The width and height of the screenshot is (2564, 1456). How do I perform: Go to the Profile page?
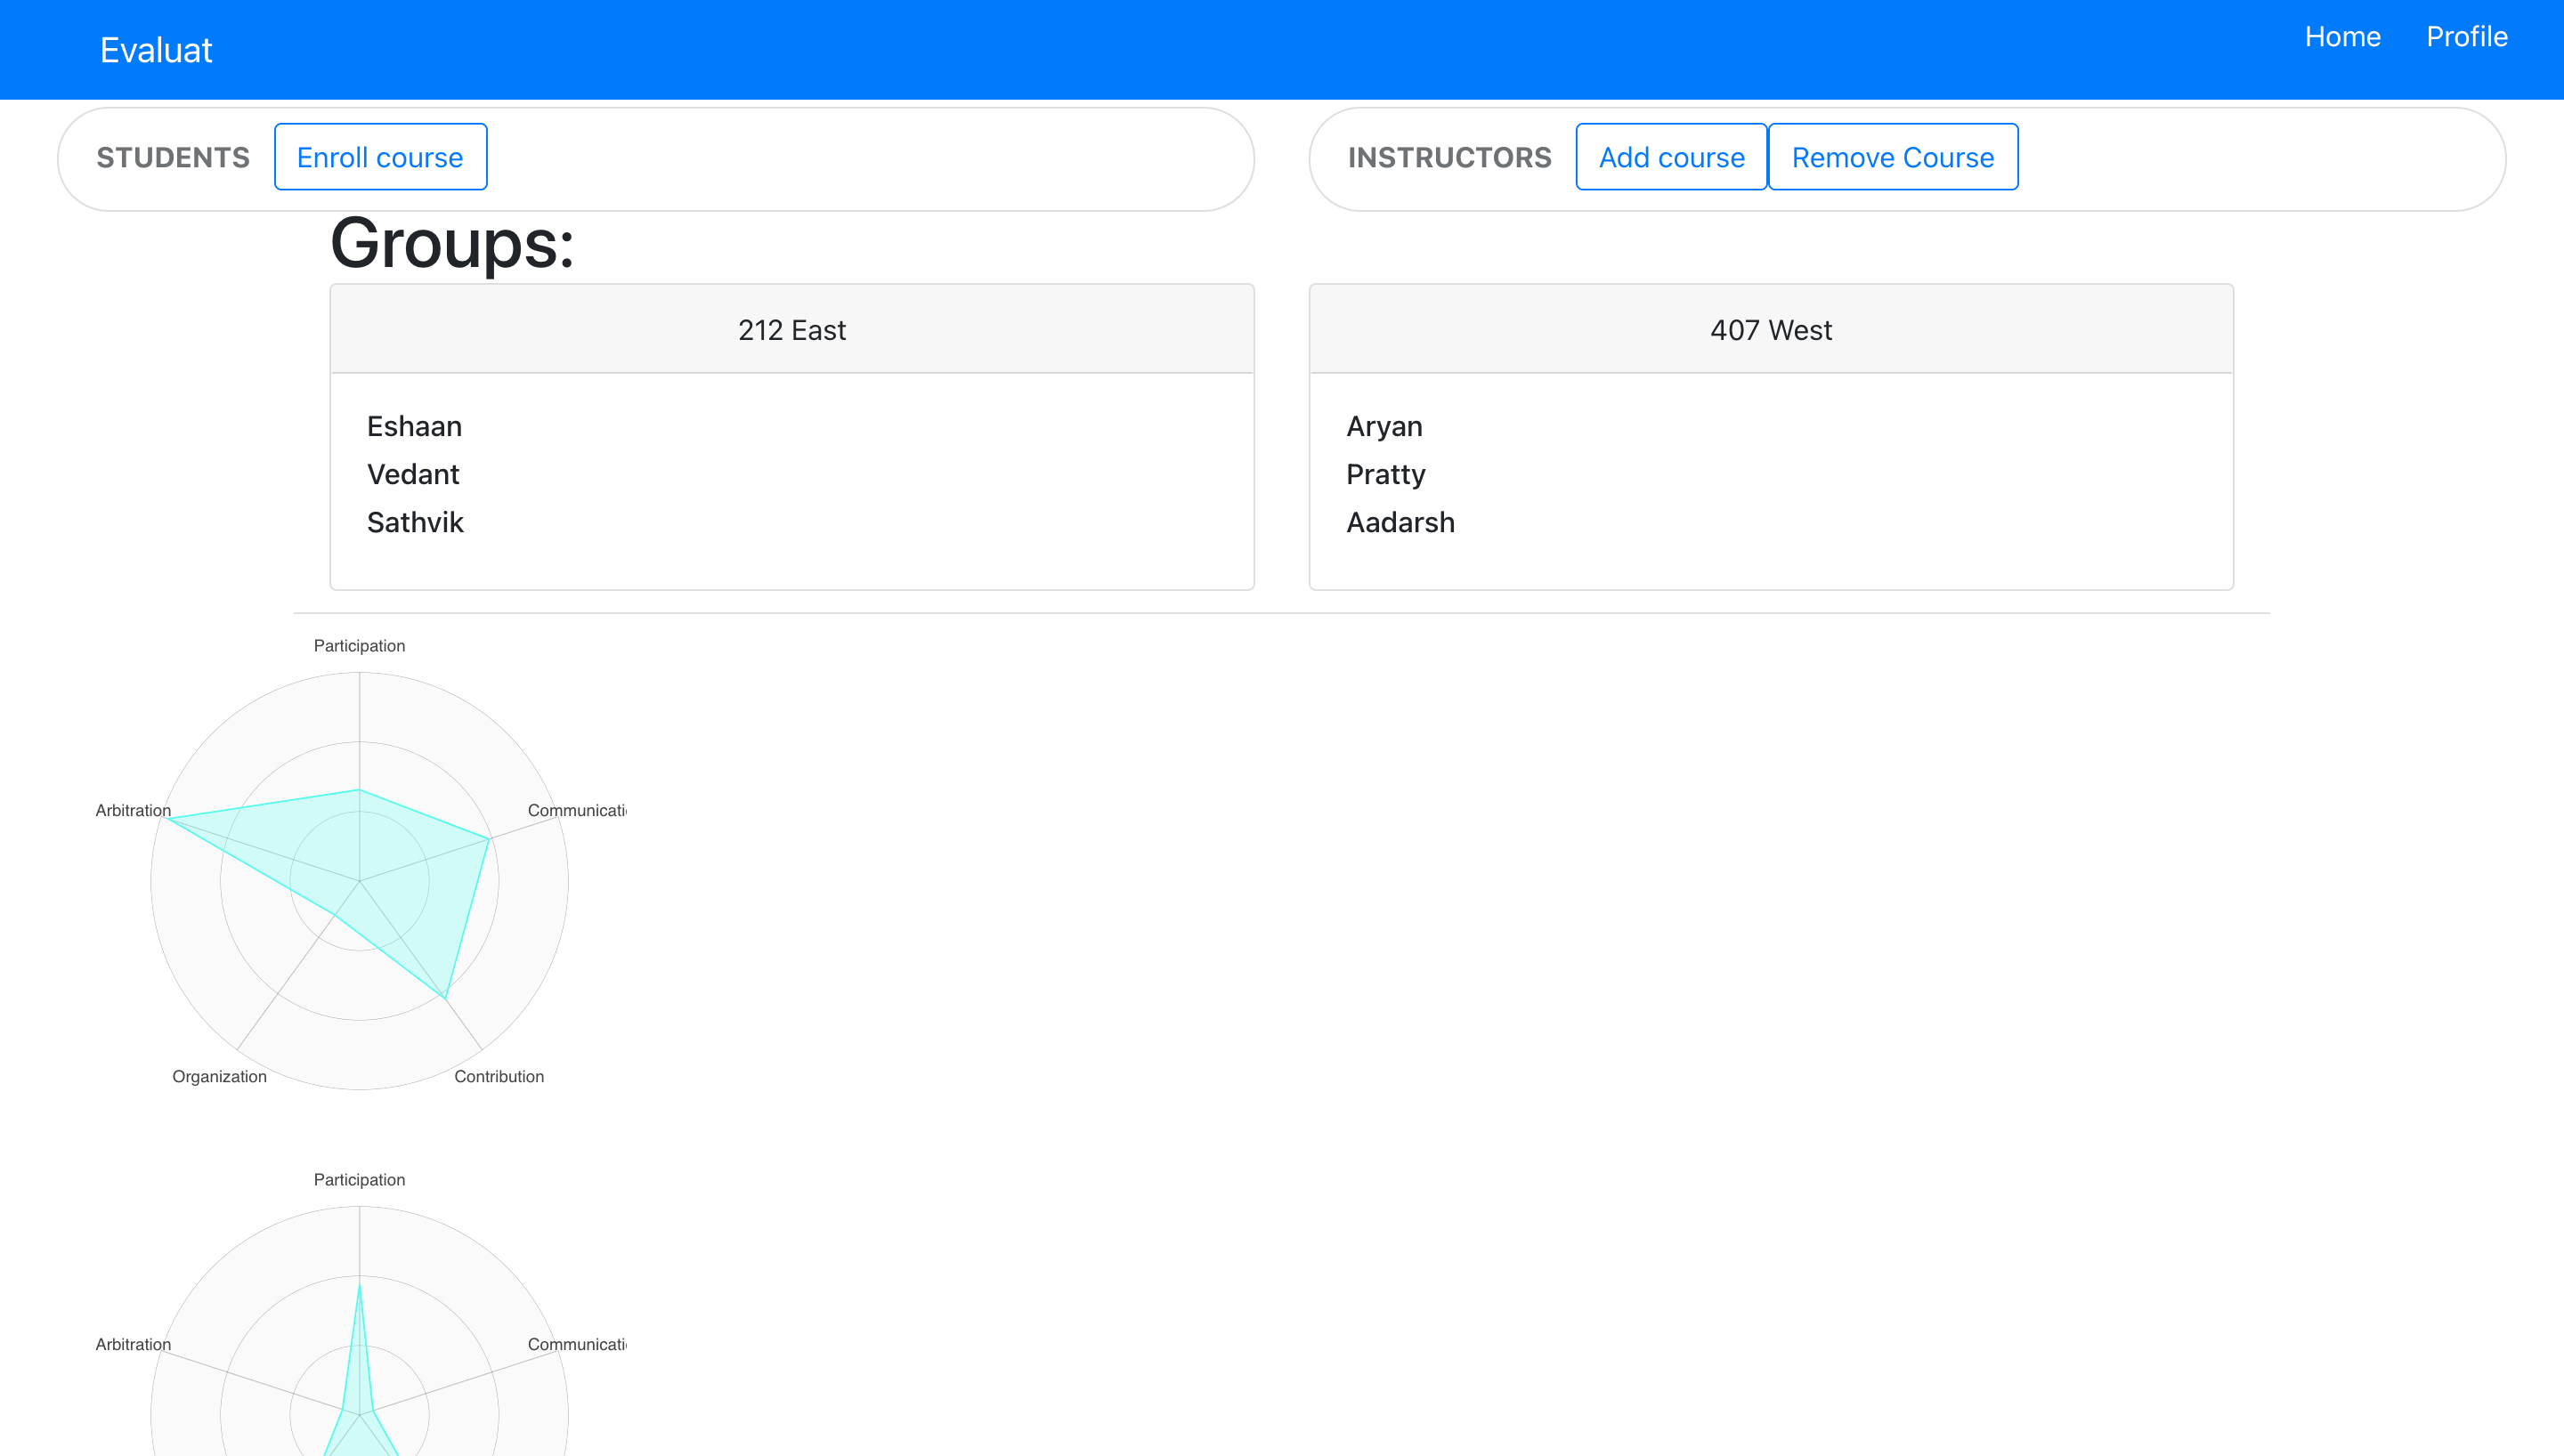pos(2466,37)
